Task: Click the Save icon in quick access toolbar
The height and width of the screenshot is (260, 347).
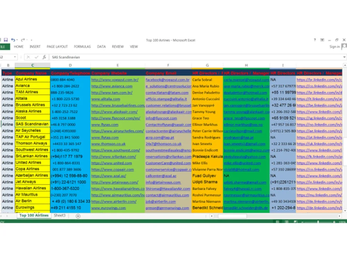Action: pyautogui.click(x=6, y=40)
